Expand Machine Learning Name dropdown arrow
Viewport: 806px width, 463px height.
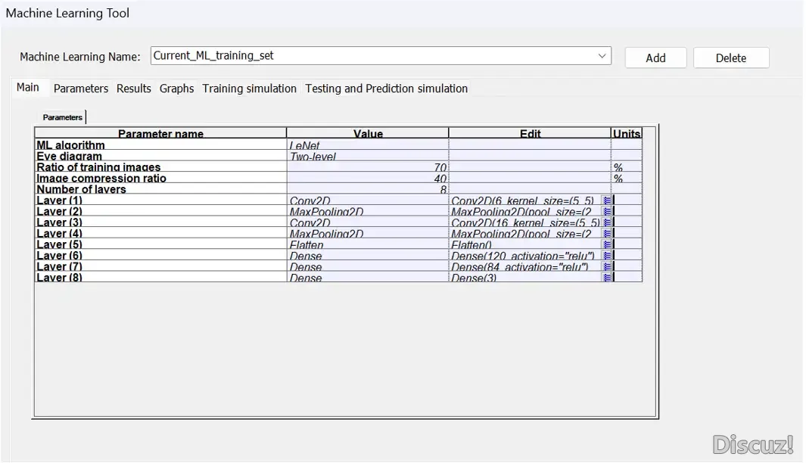click(x=602, y=55)
